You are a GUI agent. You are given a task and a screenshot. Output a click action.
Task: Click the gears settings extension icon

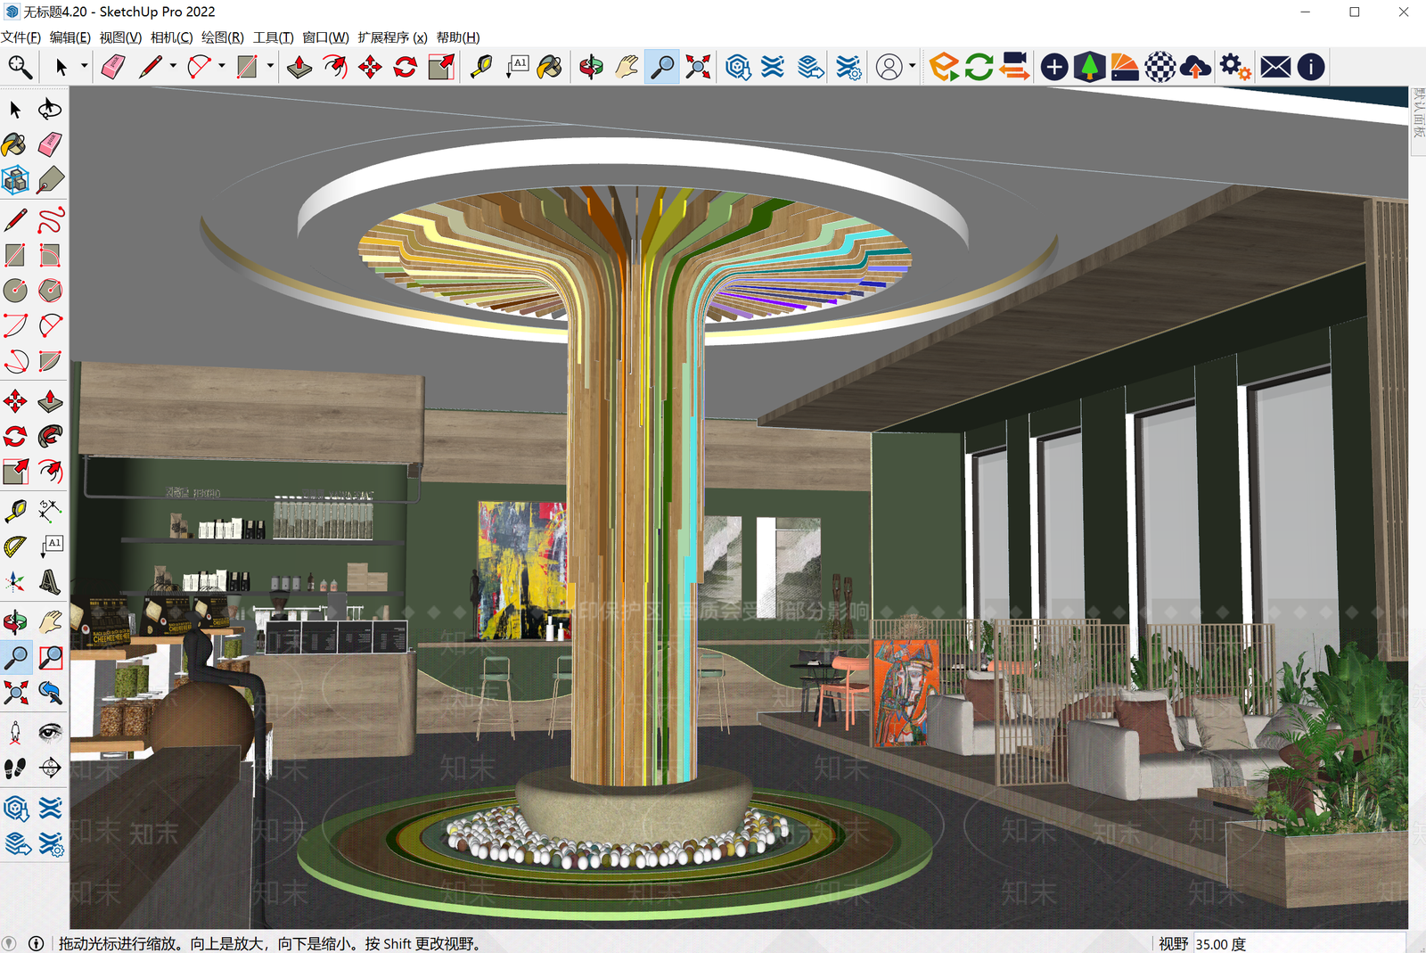pos(1235,67)
